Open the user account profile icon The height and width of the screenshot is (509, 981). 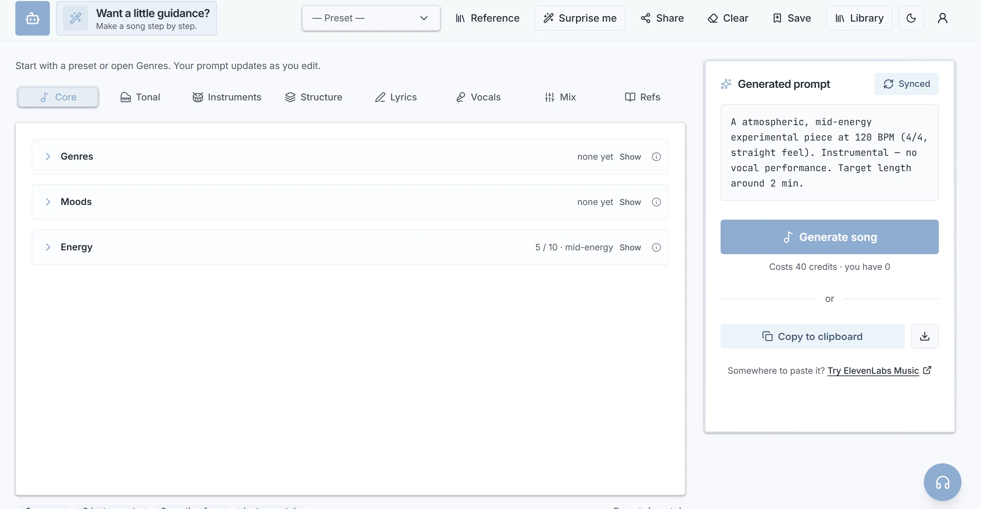pos(942,18)
